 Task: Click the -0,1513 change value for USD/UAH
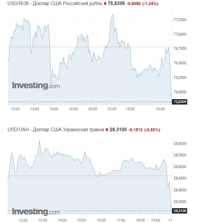[x=136, y=130]
